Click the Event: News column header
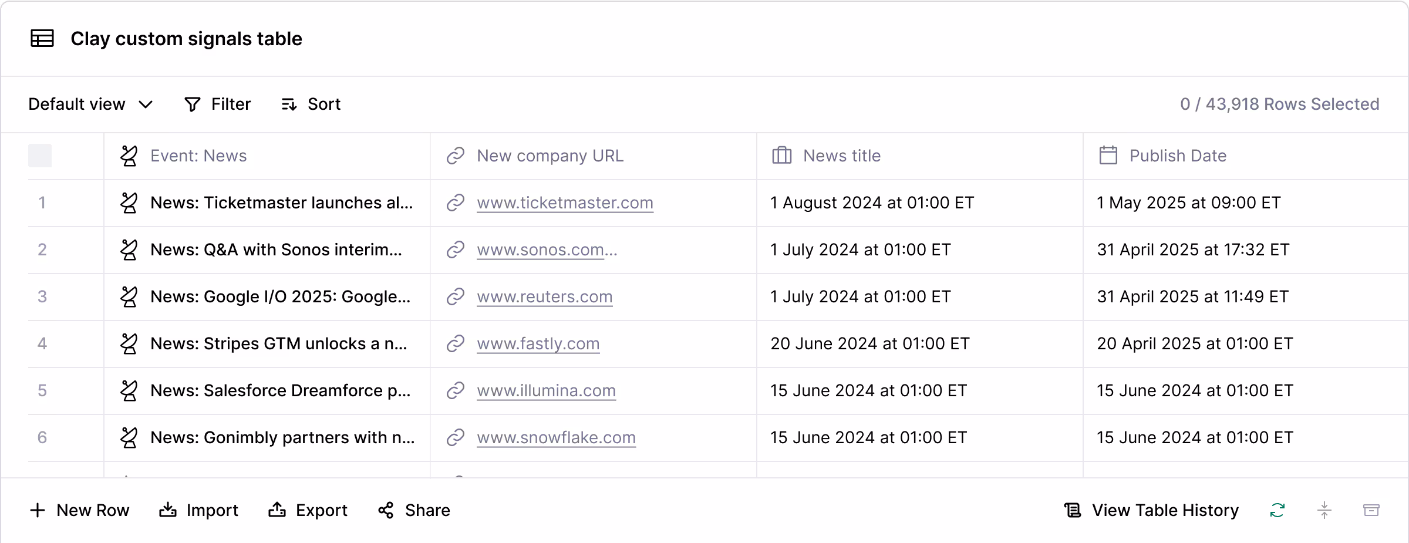The image size is (1409, 543). pyautogui.click(x=198, y=155)
